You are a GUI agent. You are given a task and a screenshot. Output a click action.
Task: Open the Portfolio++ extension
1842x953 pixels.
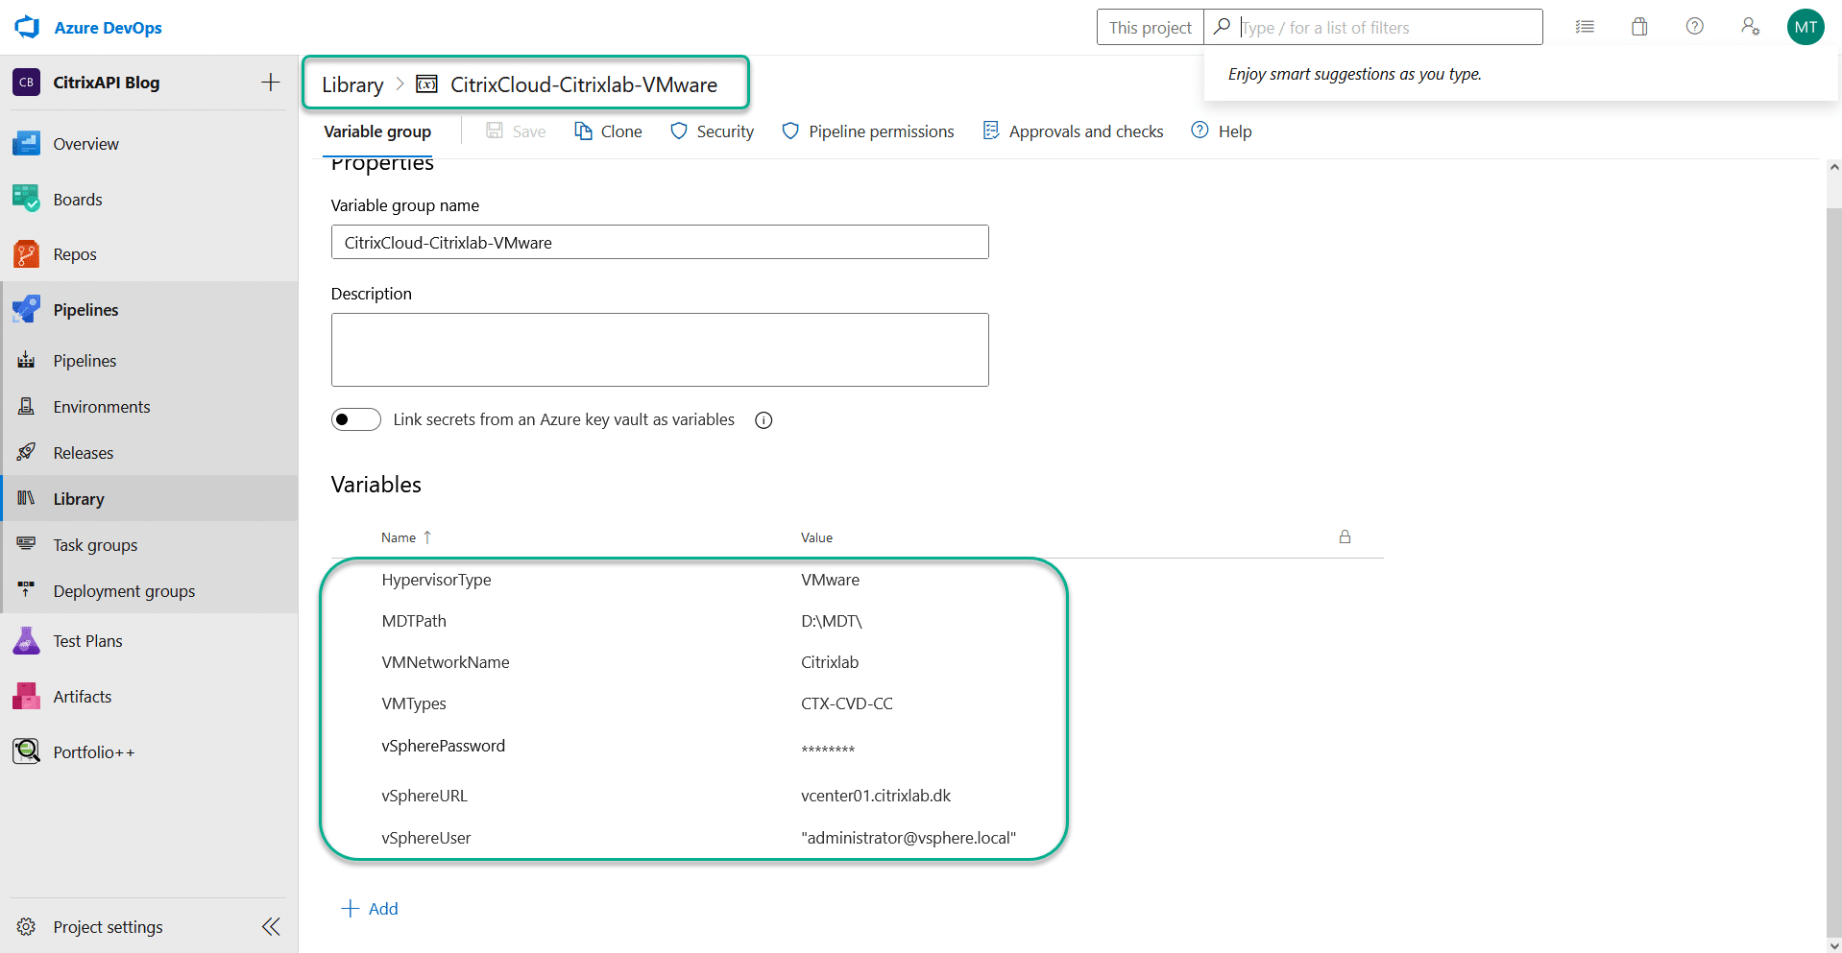(149, 752)
